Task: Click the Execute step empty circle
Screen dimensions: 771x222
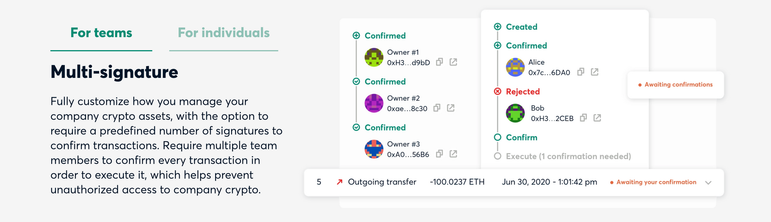Action: 498,156
